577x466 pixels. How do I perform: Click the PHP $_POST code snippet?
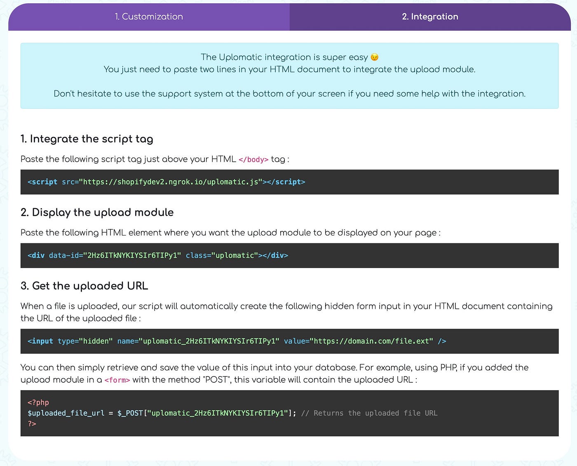[289, 413]
